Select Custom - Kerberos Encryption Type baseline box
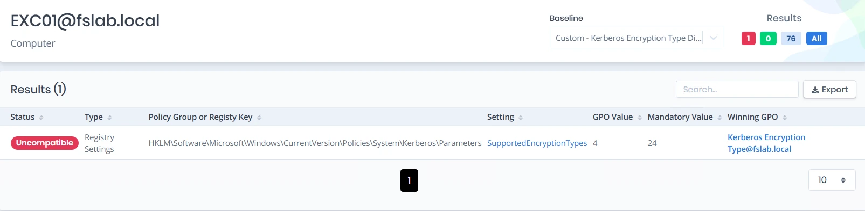Screen dimensions: 865x211 point(636,38)
